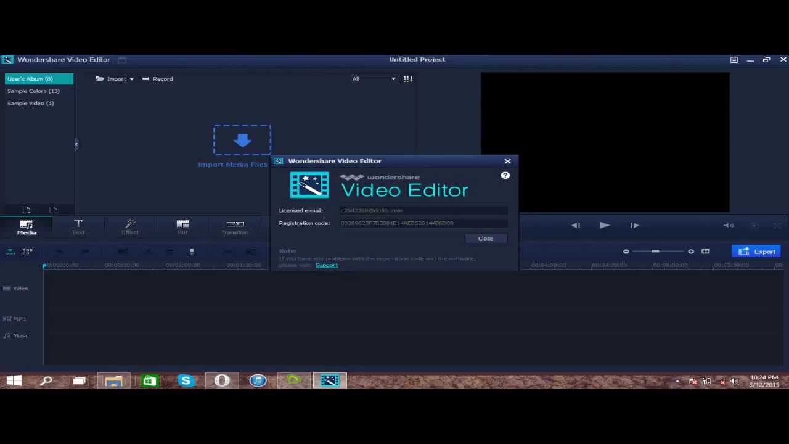This screenshot has width=789, height=444.
Task: Open the main menu icon in title bar
Action: pyautogui.click(x=734, y=60)
